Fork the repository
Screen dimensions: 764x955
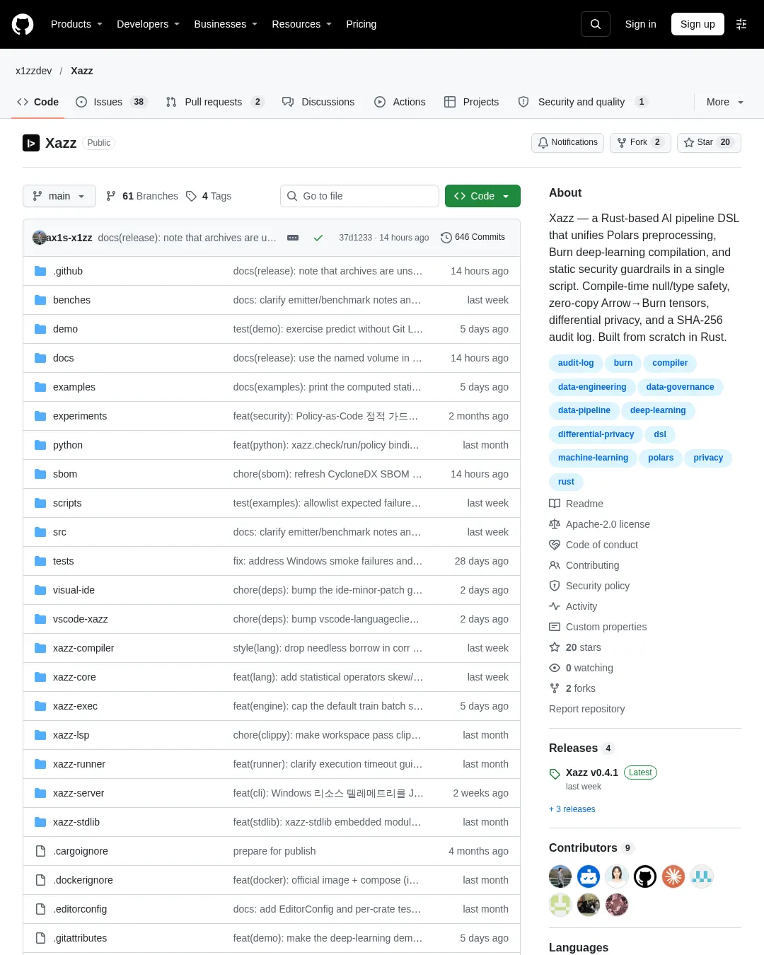[x=640, y=142]
